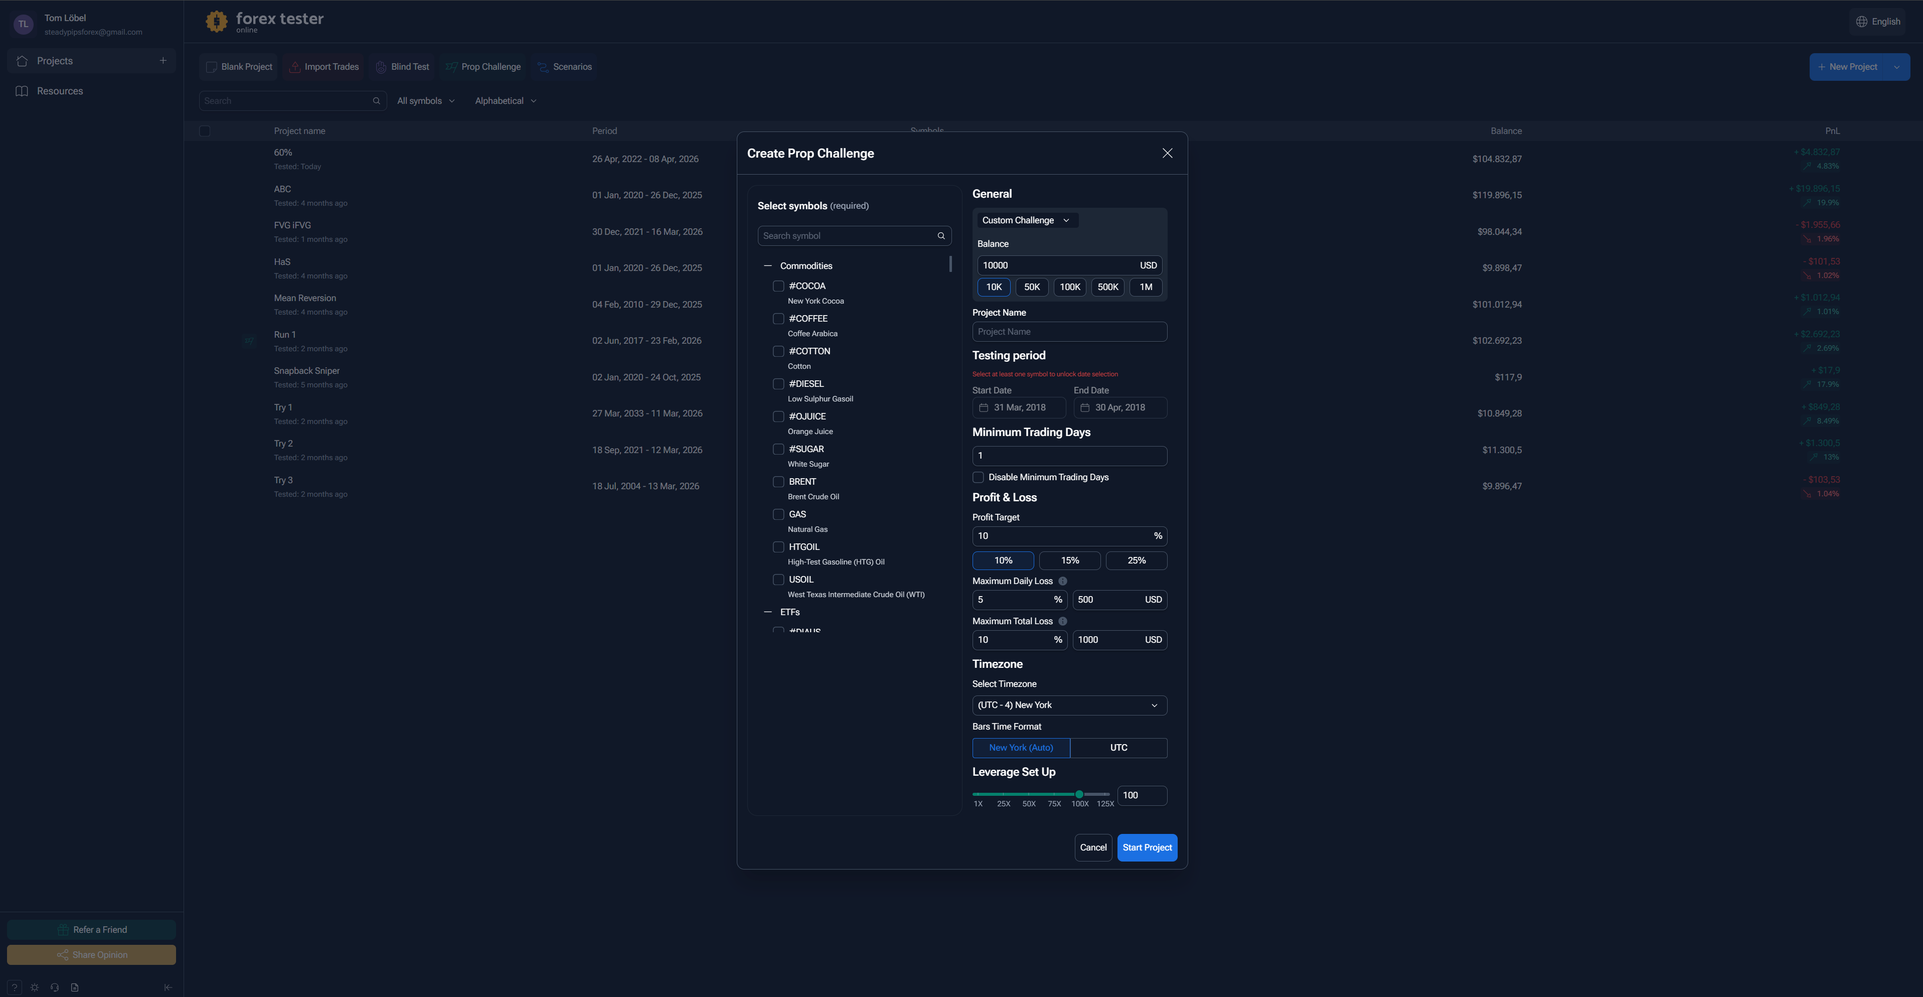Check the BRENT symbol checkbox
Screen dimensions: 1923x997
(x=778, y=482)
